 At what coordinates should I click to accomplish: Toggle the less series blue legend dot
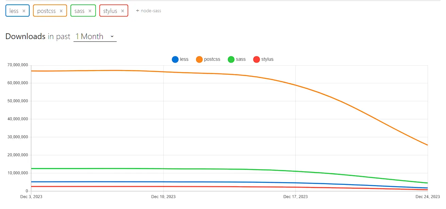175,59
